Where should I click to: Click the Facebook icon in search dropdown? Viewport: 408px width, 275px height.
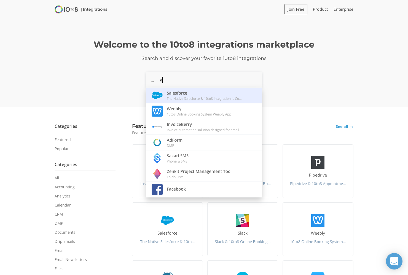tap(157, 189)
